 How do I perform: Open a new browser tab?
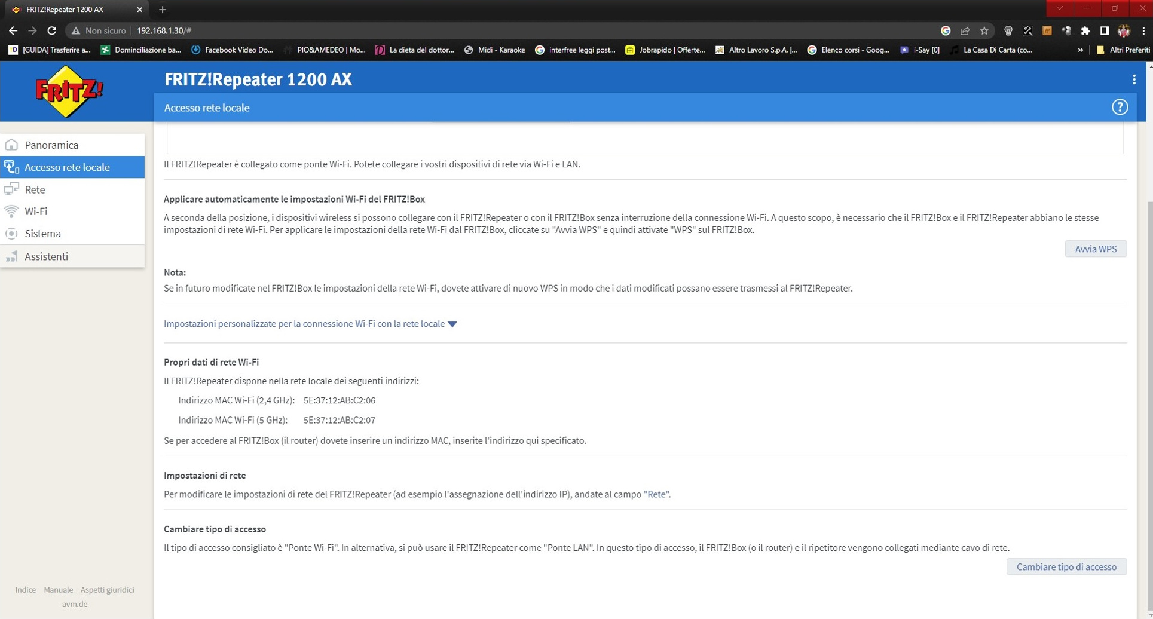[163, 10]
